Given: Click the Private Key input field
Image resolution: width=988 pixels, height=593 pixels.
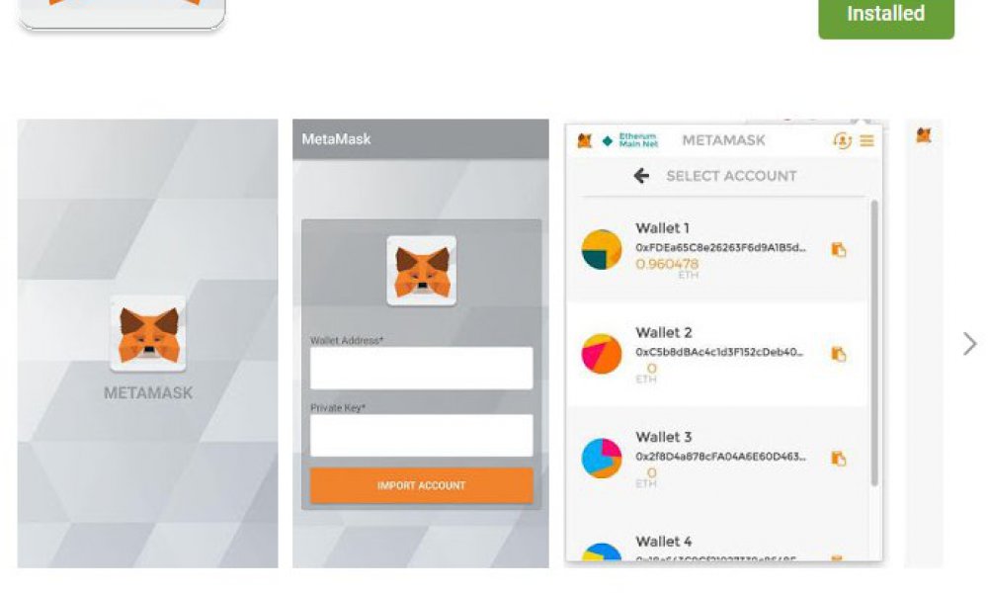Looking at the screenshot, I should pyautogui.click(x=422, y=436).
